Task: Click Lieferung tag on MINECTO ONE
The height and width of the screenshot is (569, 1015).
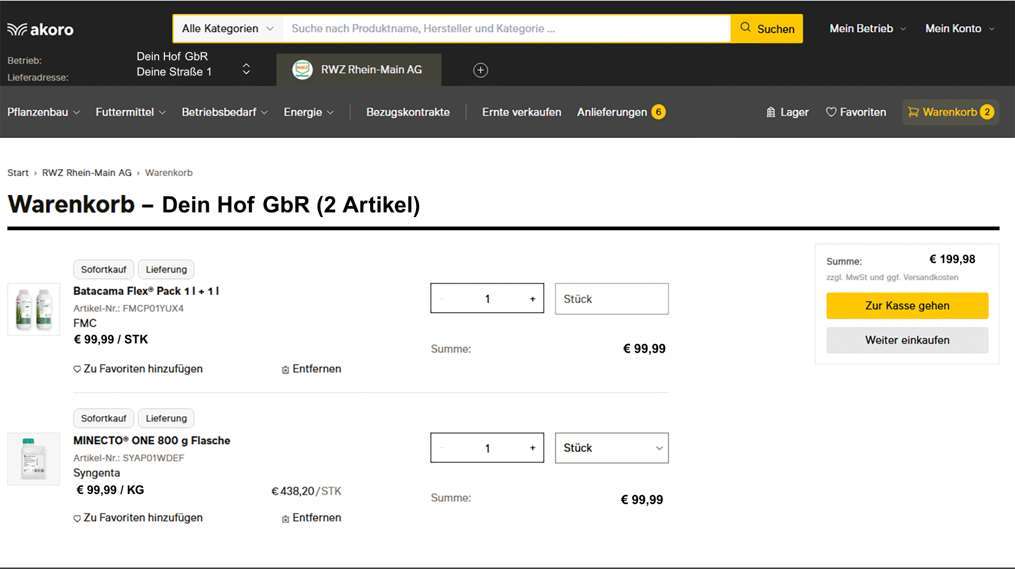Action: click(166, 418)
